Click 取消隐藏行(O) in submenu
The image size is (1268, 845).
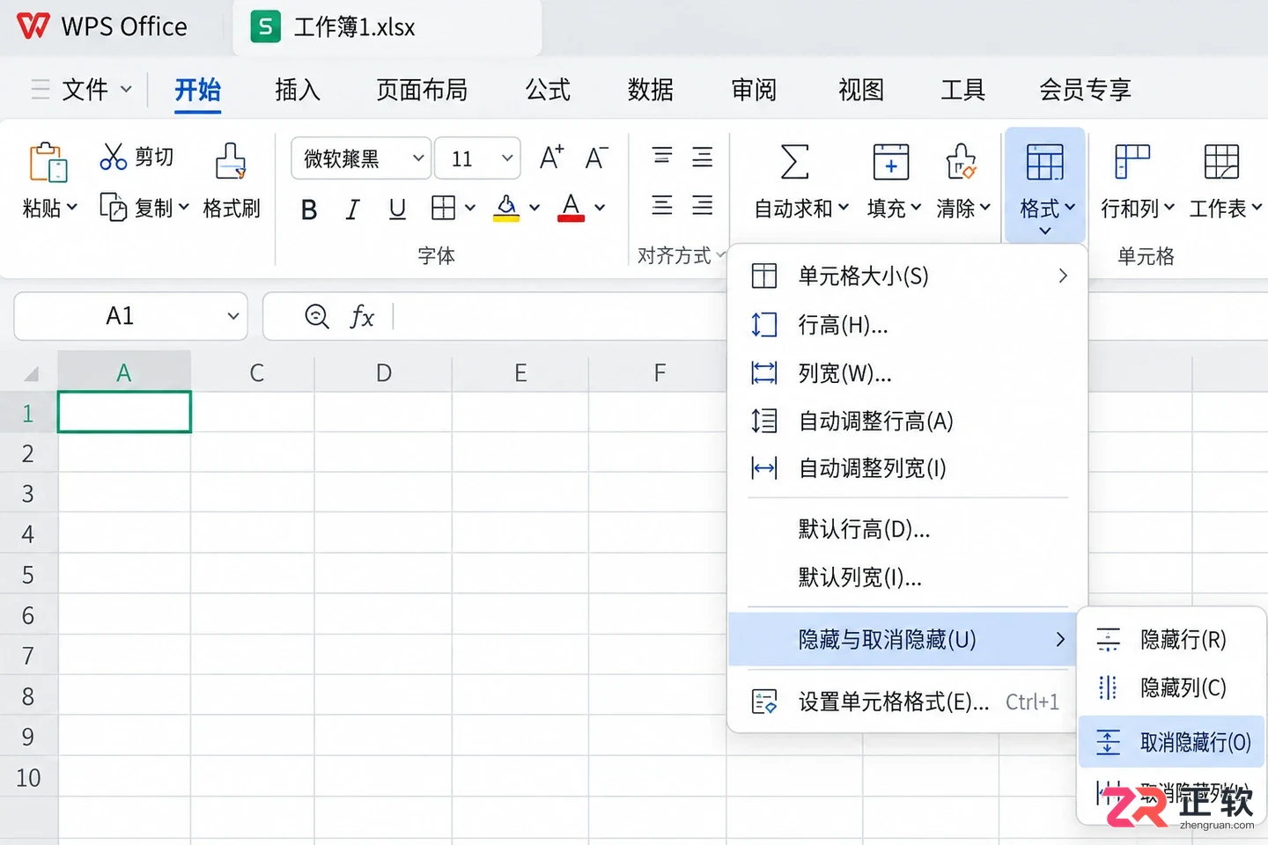[x=1172, y=742]
